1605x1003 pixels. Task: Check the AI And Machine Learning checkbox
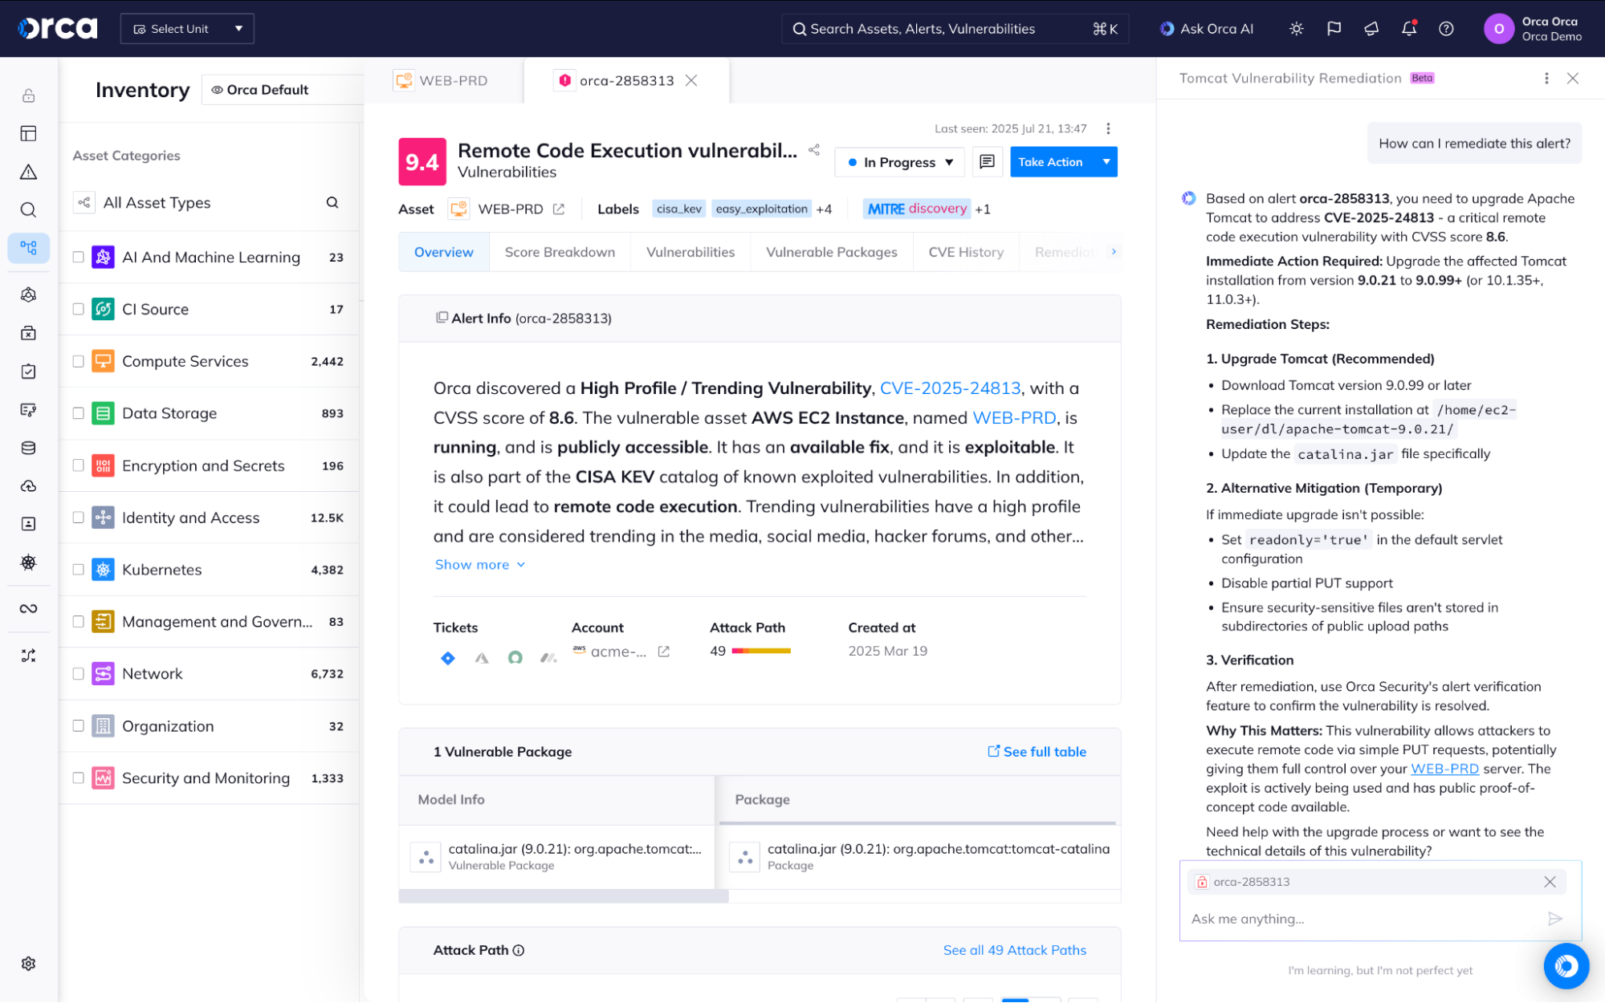coord(78,258)
